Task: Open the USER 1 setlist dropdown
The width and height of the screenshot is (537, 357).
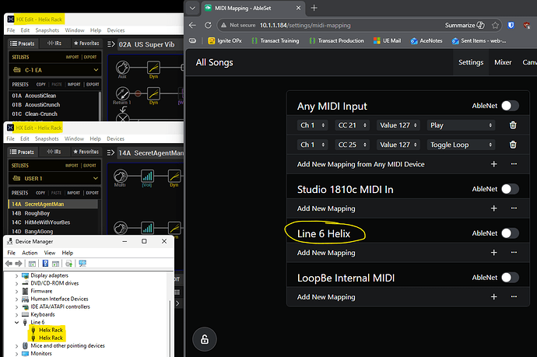Action: coord(54,178)
